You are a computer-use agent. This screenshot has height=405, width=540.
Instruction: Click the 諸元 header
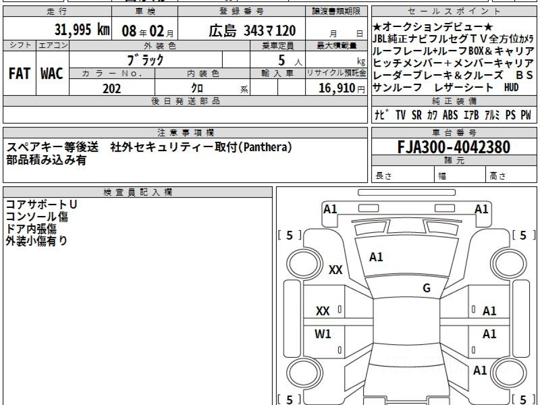pos(454,161)
